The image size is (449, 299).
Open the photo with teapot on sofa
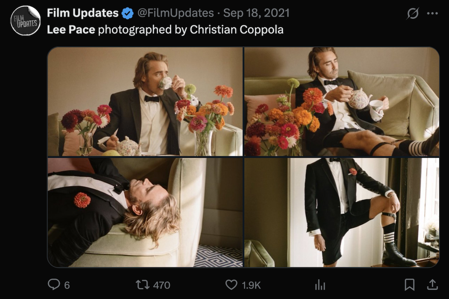tap(342, 102)
